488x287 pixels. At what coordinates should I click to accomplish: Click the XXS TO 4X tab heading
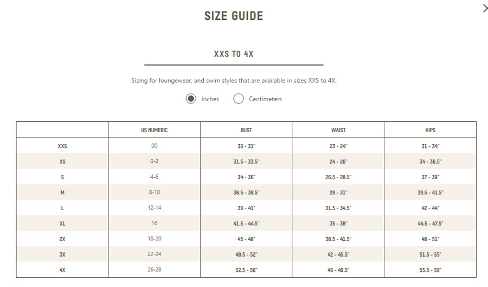tap(234, 54)
